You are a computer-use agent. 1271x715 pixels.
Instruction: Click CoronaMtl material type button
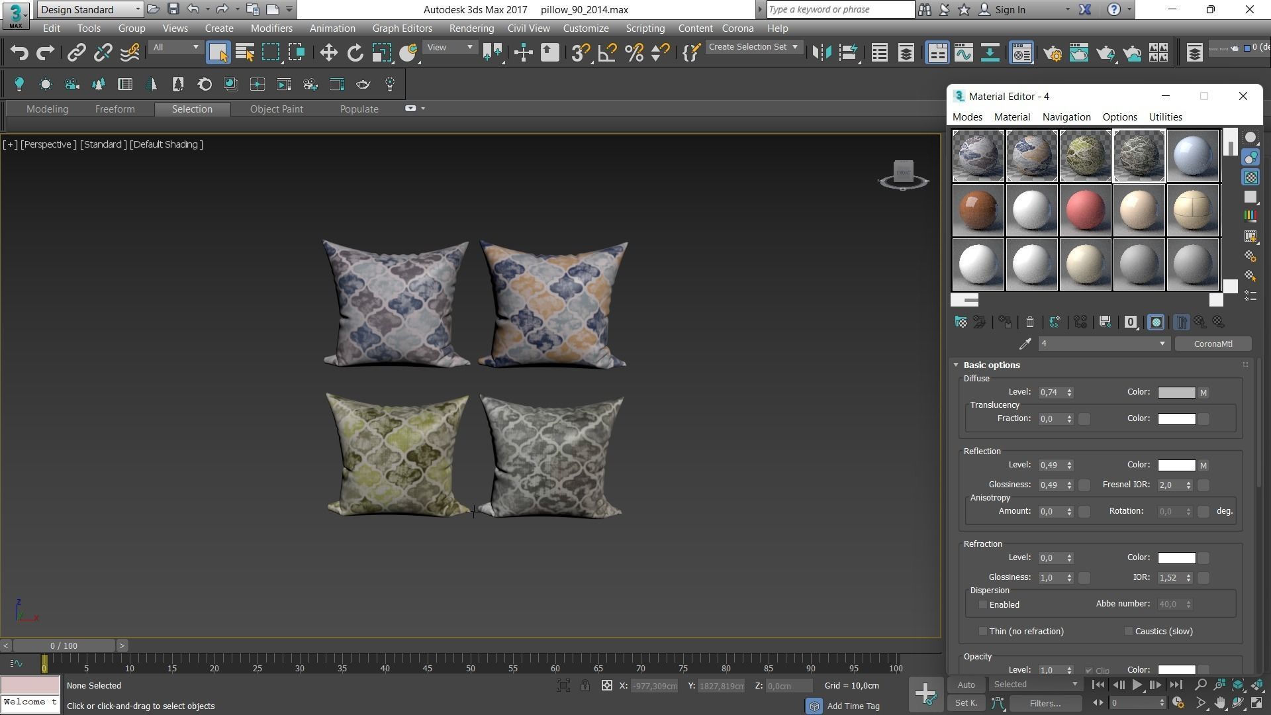tap(1213, 344)
